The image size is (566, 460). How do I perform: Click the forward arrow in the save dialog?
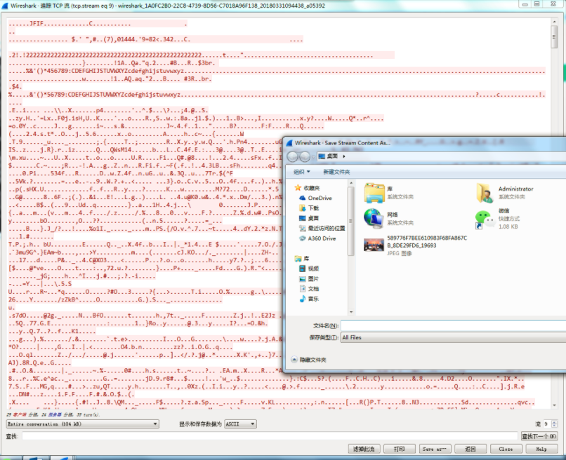coord(305,156)
